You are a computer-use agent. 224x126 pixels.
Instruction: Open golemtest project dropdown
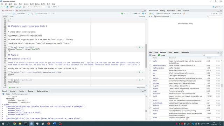coord(218,7)
